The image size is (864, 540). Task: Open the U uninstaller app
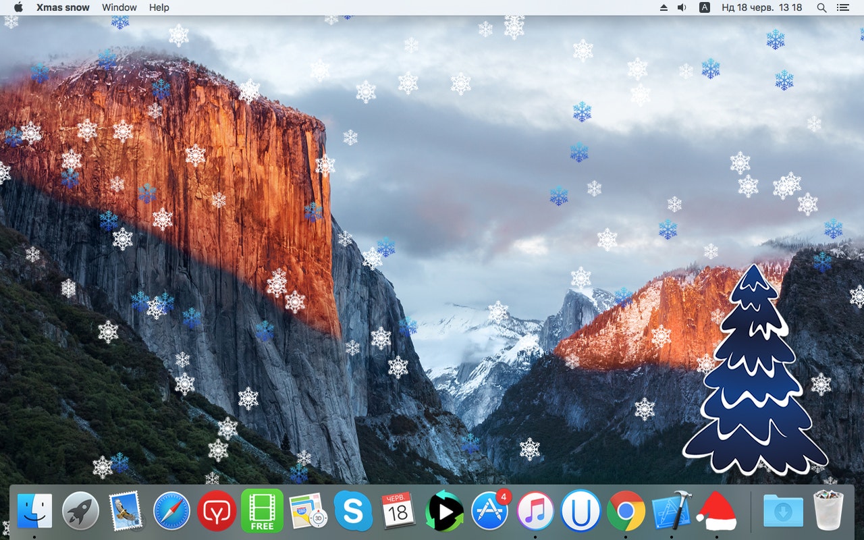click(x=580, y=513)
